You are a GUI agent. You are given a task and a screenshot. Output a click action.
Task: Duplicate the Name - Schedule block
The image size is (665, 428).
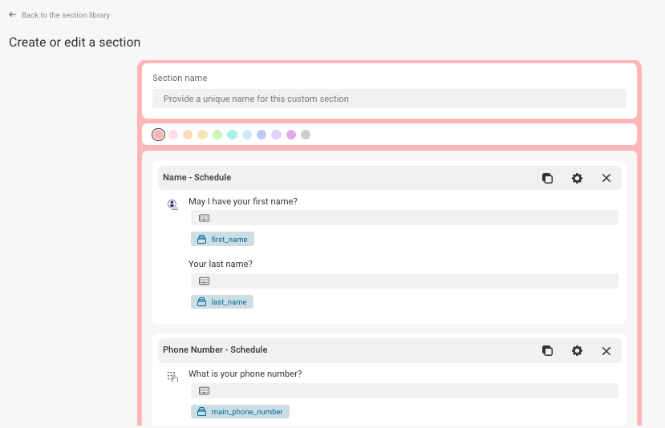[x=547, y=178]
